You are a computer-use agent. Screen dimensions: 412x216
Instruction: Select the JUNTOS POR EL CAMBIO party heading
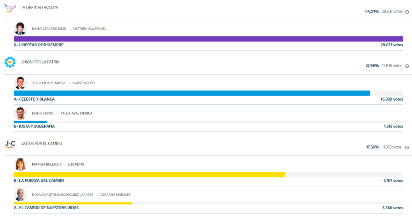coord(41,143)
